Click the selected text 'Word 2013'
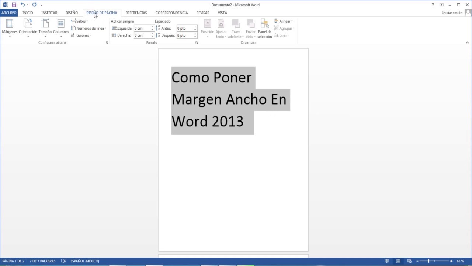The width and height of the screenshot is (472, 266). click(x=207, y=121)
